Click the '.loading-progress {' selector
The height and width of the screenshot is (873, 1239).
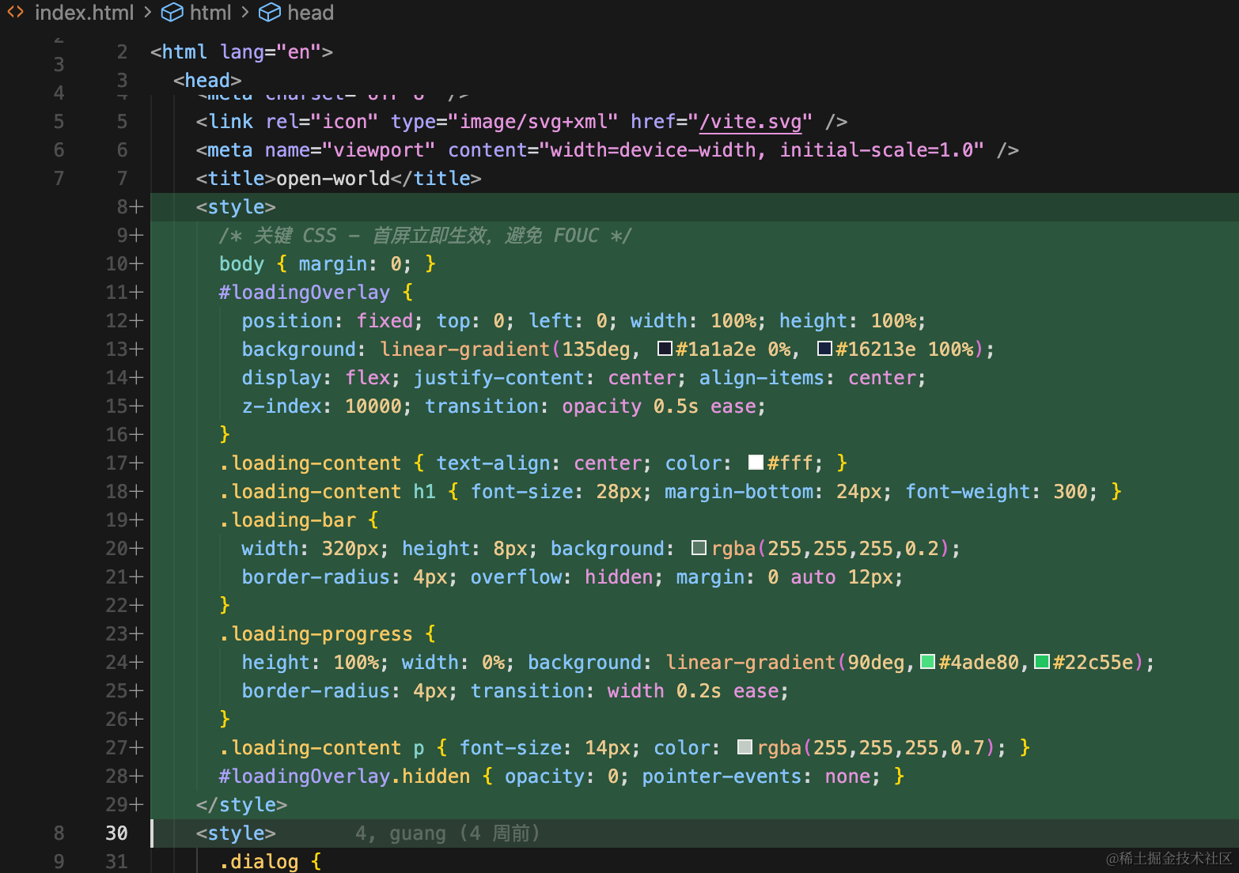tap(328, 634)
